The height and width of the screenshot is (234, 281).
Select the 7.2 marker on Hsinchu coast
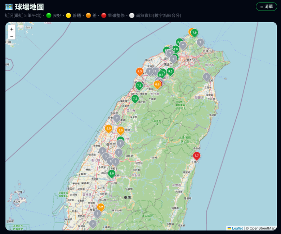[139, 86]
